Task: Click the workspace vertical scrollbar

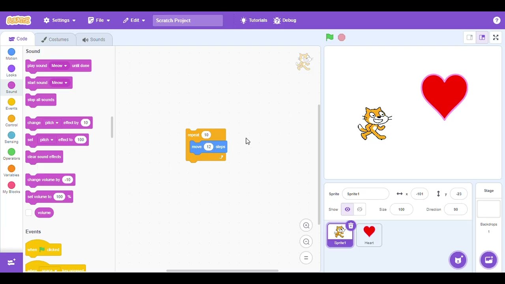Action: pyautogui.click(x=319, y=165)
